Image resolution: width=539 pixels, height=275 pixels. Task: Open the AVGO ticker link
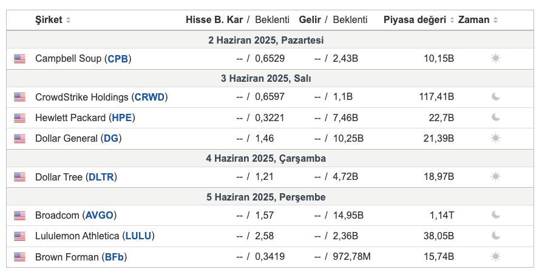[100, 216]
